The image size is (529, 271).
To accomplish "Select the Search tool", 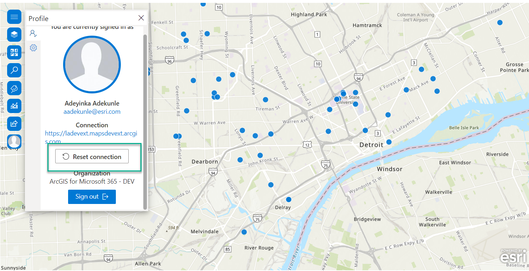I will [14, 70].
